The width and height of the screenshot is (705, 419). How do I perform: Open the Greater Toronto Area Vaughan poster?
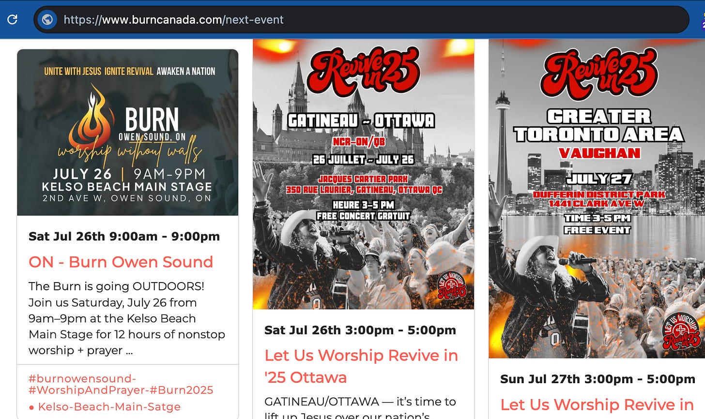coord(597,198)
